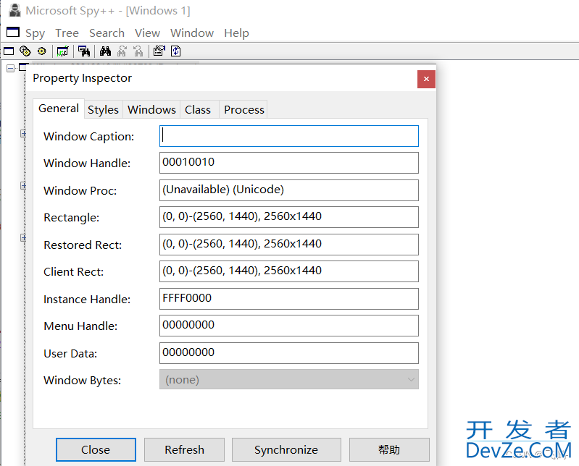Viewport: 579px width, 466px height.
Task: Open the Threads view toolbar icon
Action: 42,51
